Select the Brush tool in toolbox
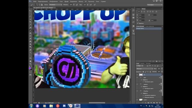Viewport: 192px width, 108px height. (30, 30)
